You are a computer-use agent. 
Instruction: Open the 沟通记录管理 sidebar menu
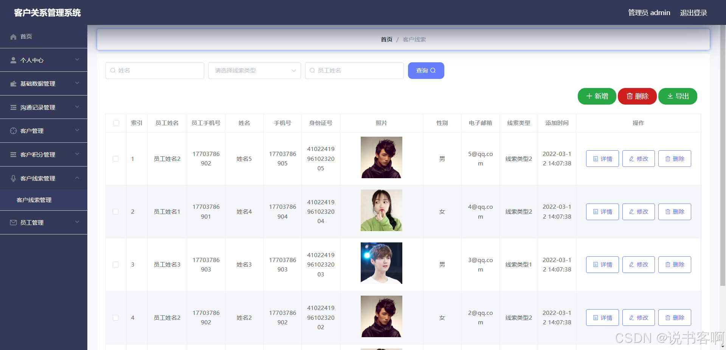(43, 107)
